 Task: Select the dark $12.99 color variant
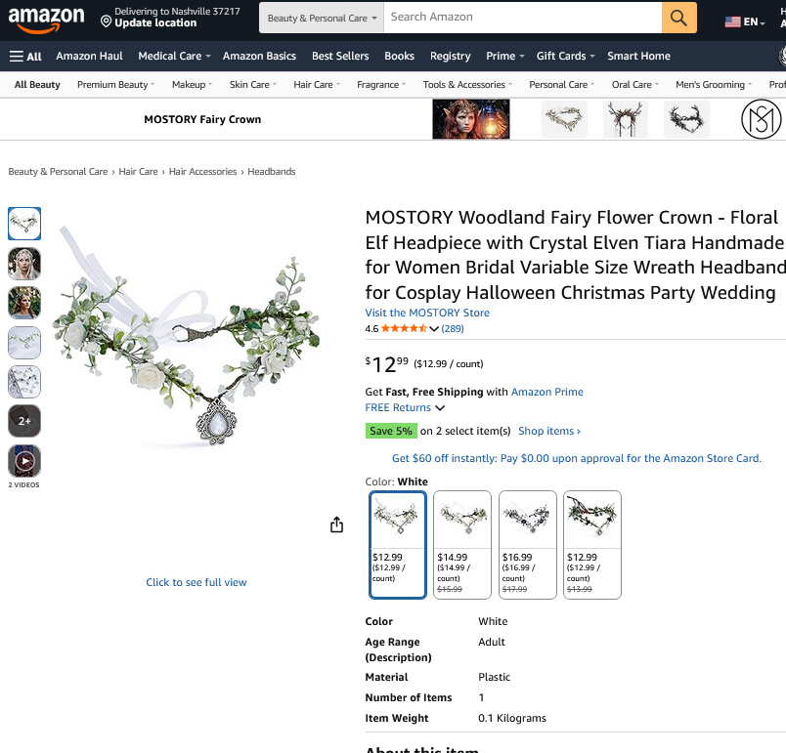pos(592,545)
